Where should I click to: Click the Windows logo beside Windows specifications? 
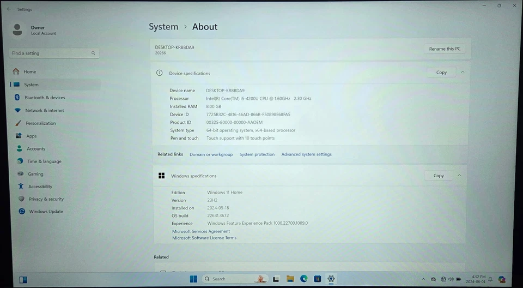tap(161, 176)
